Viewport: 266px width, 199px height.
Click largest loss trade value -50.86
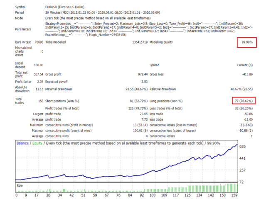248,114
